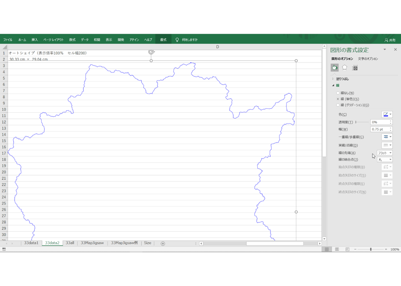Click the 何をしますか lightbulb search icon

click(x=177, y=39)
